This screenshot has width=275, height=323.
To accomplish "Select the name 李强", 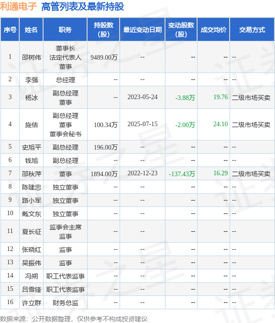I will tap(31, 79).
